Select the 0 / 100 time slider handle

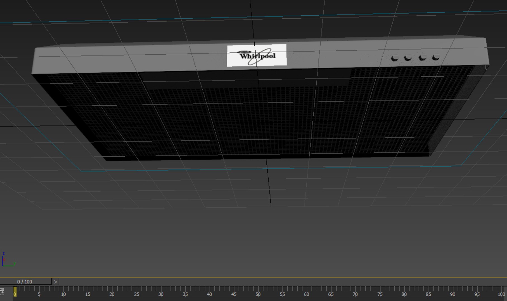coord(26,282)
